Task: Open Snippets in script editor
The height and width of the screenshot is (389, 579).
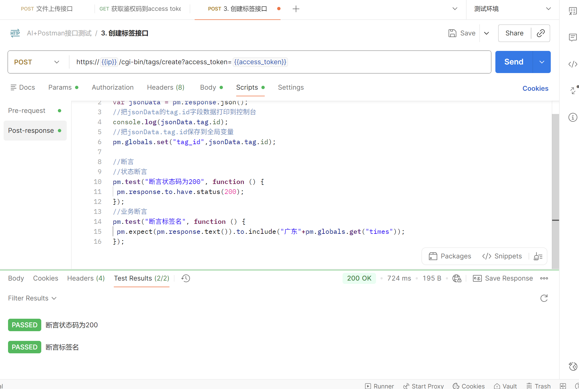Action: (502, 256)
